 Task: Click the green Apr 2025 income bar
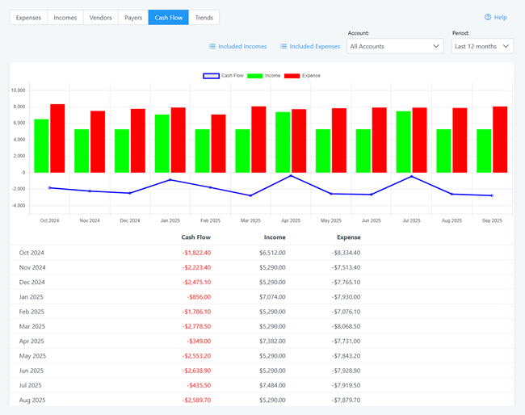[x=283, y=142]
